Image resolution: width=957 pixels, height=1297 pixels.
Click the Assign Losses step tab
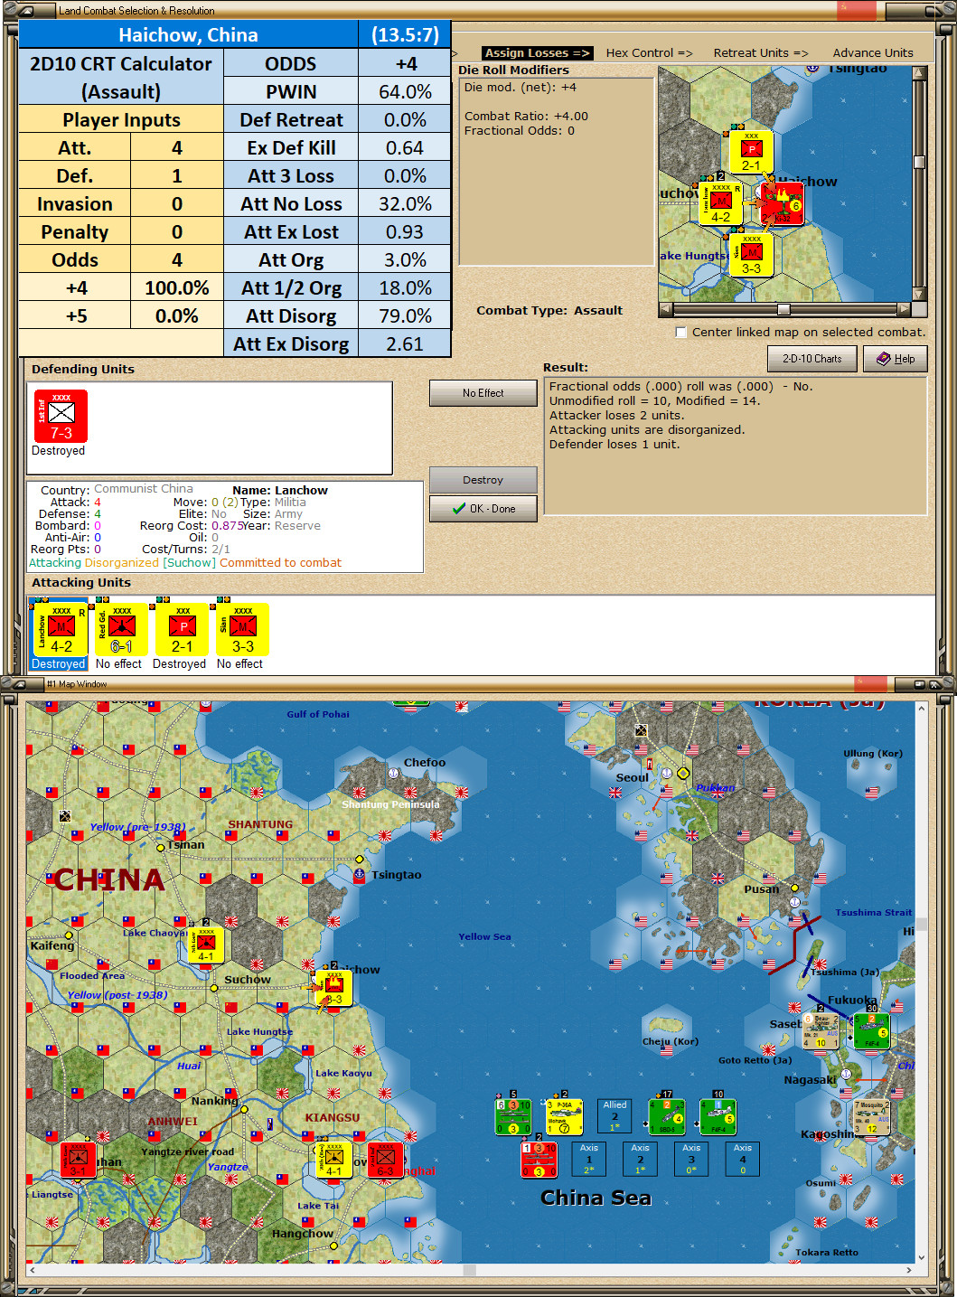537,53
